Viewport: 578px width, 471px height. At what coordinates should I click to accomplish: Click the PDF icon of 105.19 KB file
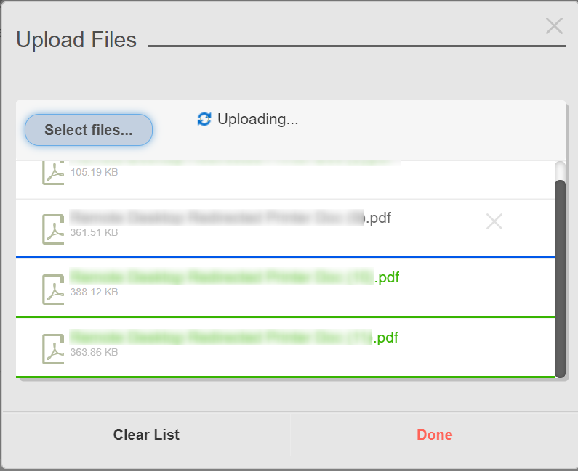point(53,172)
